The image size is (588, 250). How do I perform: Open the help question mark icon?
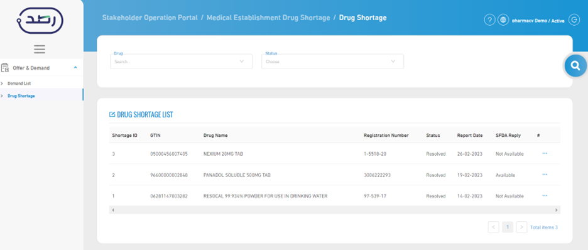(x=489, y=20)
